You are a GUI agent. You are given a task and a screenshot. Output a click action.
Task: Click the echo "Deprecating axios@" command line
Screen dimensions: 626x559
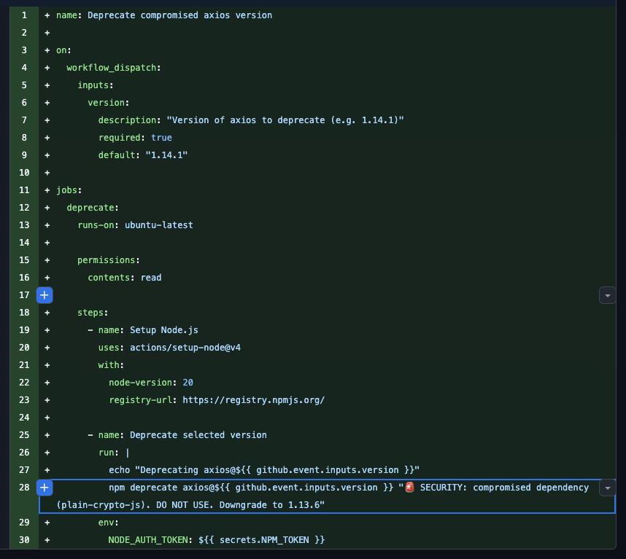point(264,470)
